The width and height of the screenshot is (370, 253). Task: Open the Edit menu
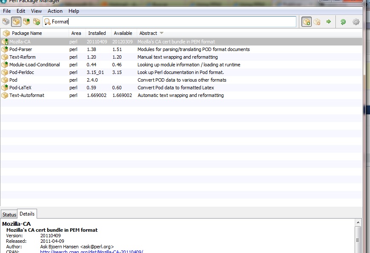[x=21, y=11]
